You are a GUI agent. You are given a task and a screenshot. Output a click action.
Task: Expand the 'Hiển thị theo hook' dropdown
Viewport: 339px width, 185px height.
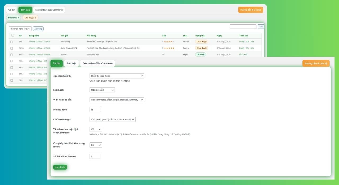117,76
